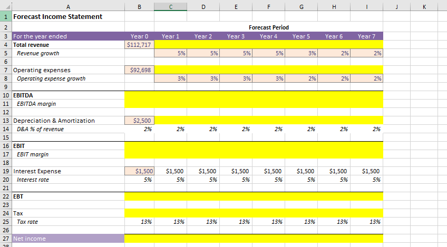Click the 'Year 7' header cell

366,36
